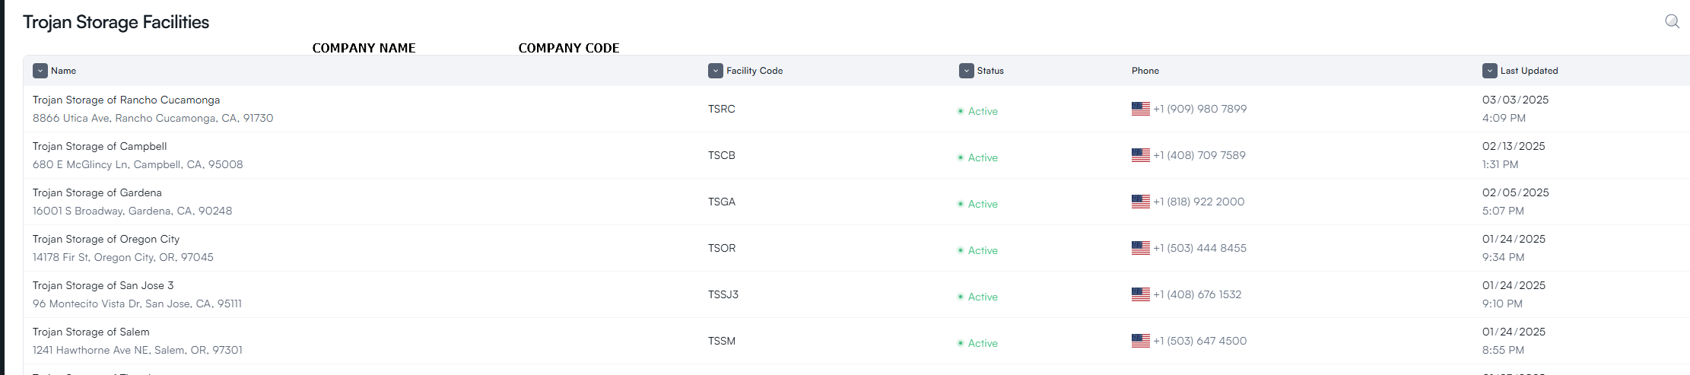The image size is (1690, 375).
Task: Open the Facility Code column dropdown
Action: click(715, 71)
